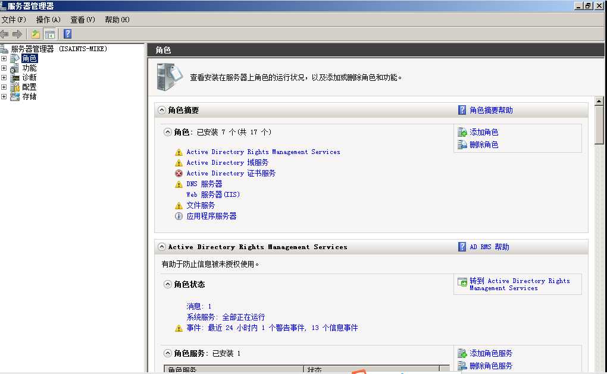Click the 角色 tree node icon
The image size is (607, 374).
click(x=15, y=58)
